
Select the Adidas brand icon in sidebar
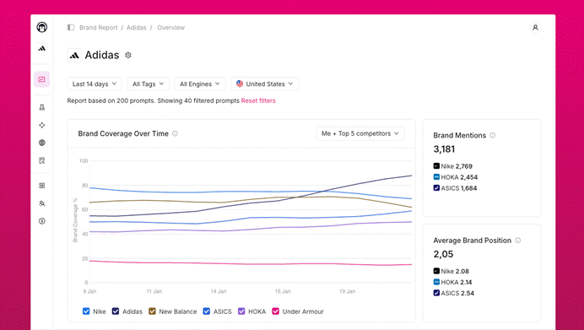(42, 48)
